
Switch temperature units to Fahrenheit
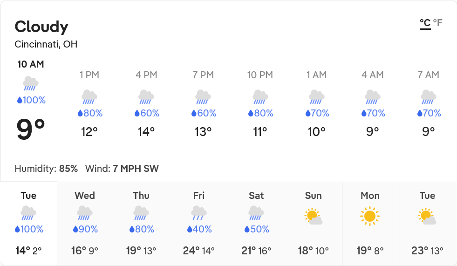(x=437, y=23)
